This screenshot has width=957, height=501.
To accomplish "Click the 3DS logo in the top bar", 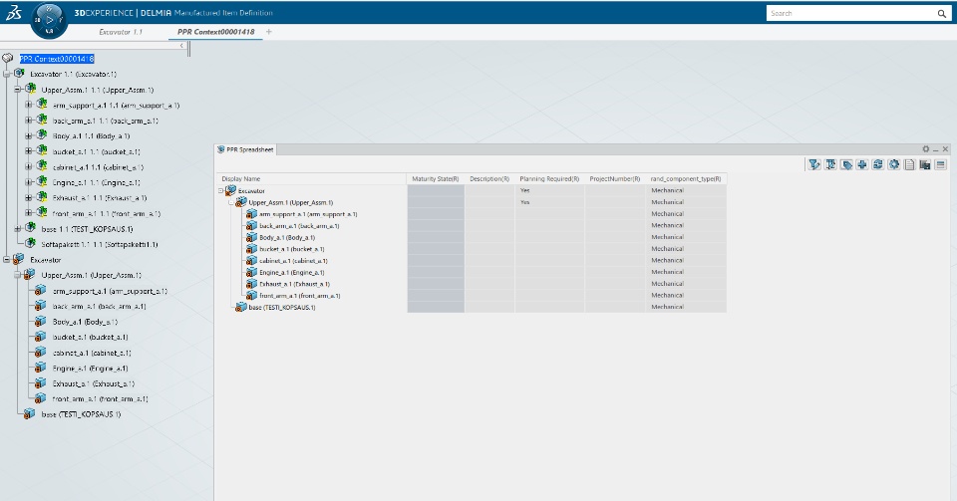I will [x=13, y=12].
